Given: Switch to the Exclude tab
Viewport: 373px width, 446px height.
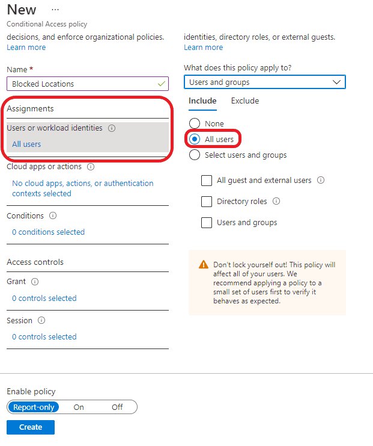Looking at the screenshot, I should tap(245, 101).
